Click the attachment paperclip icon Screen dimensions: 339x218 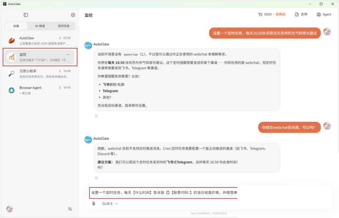click(x=94, y=204)
